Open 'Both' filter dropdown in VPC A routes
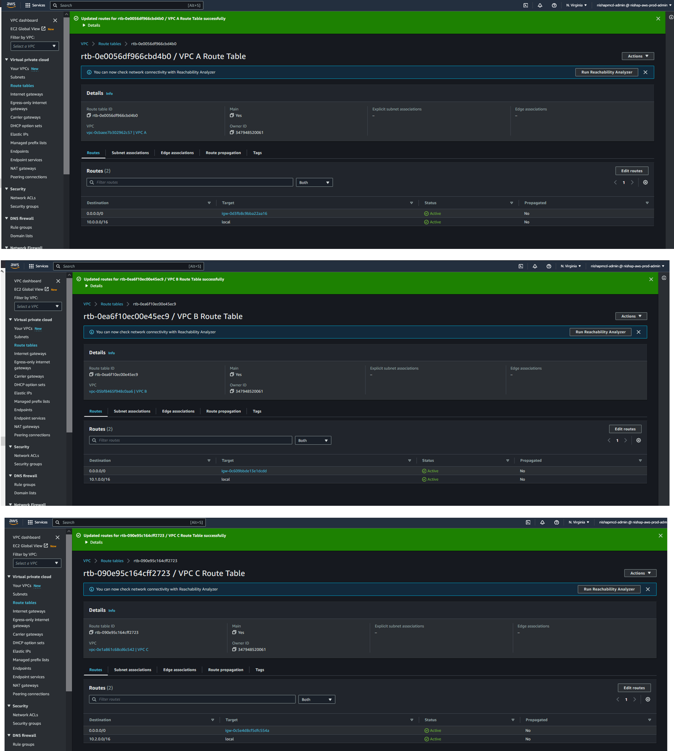 (314, 182)
